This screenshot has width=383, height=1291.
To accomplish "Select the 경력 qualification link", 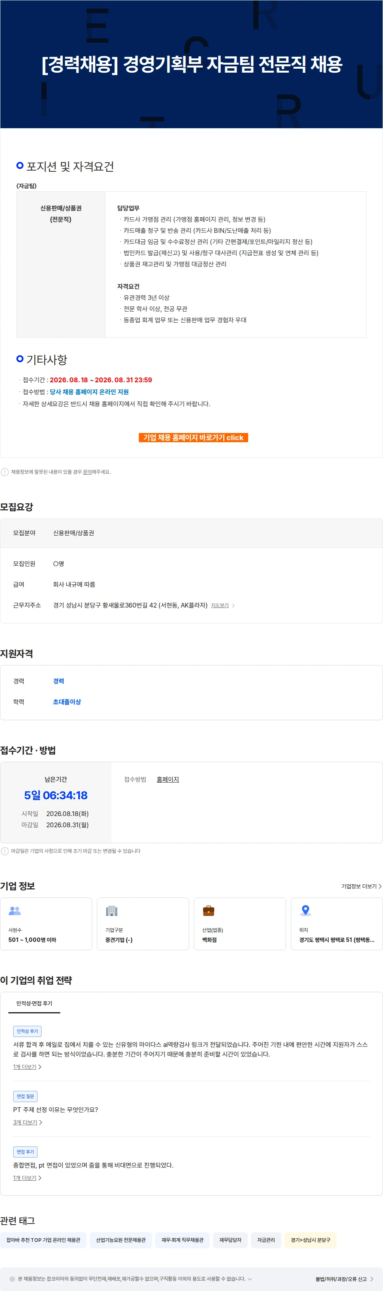I will click(x=59, y=681).
